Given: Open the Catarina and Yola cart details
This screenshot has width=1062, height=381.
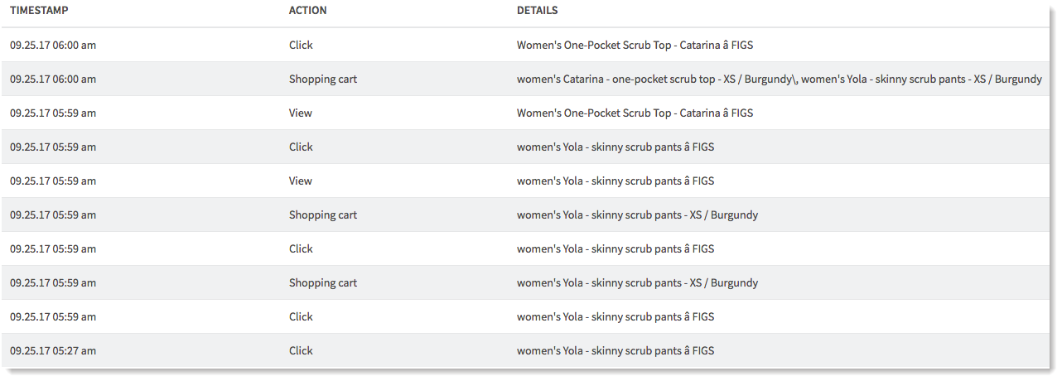Looking at the screenshot, I should (x=780, y=80).
